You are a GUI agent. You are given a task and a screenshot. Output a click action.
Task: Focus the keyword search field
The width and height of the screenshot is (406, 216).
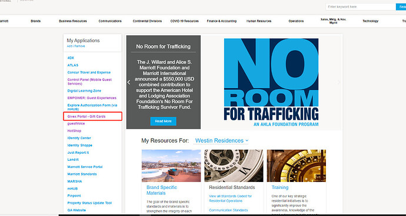361,6
